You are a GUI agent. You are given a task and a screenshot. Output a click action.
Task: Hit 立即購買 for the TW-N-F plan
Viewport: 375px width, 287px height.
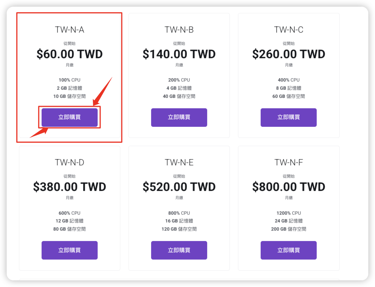pos(288,250)
